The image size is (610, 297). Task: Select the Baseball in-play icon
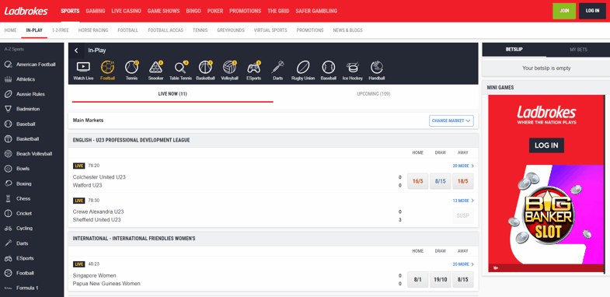[x=329, y=71]
